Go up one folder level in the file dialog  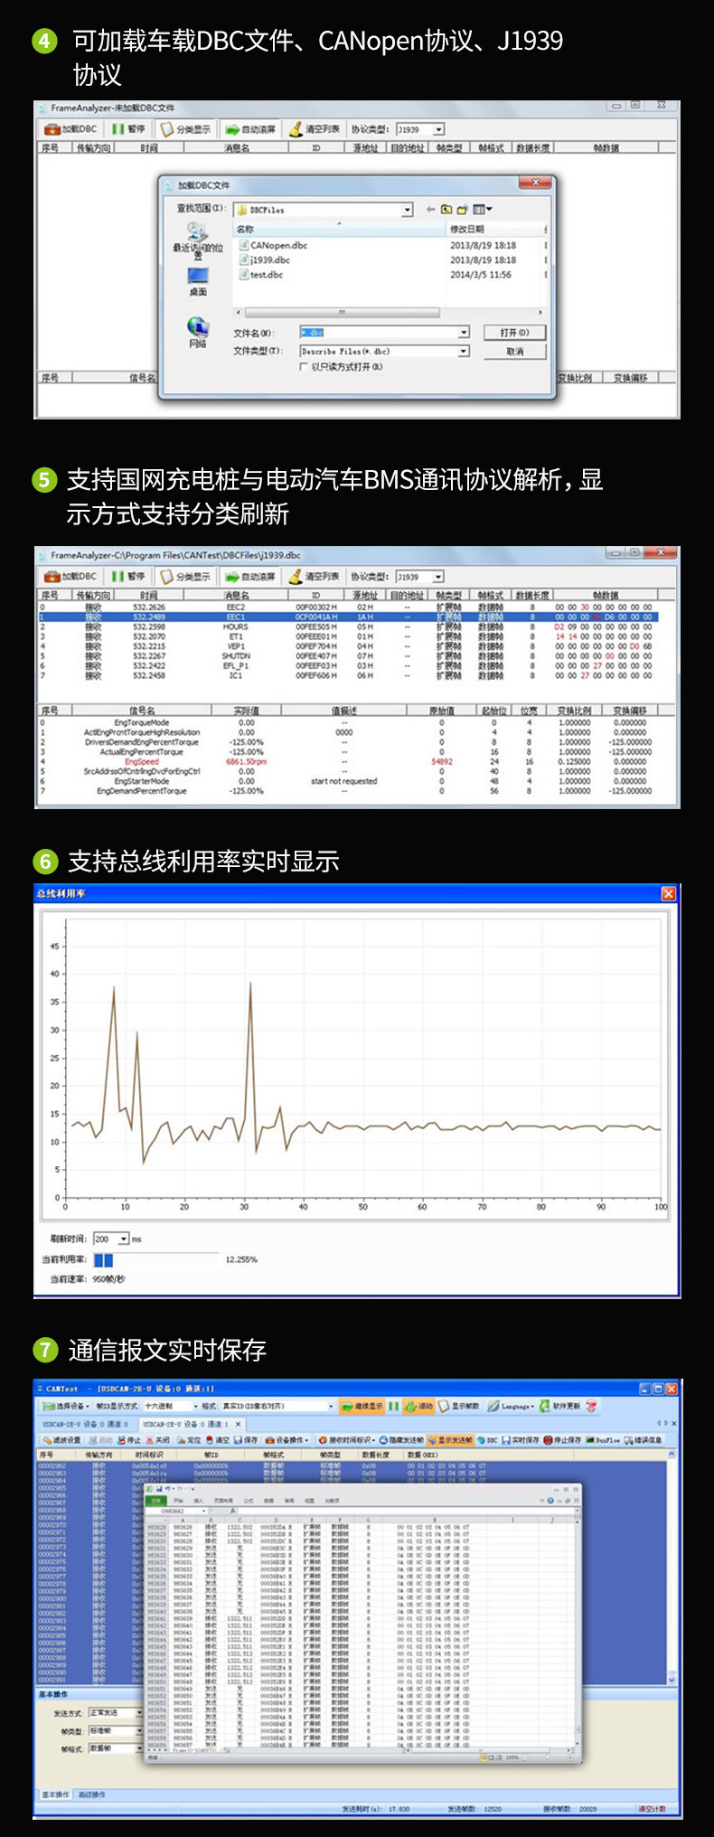446,210
